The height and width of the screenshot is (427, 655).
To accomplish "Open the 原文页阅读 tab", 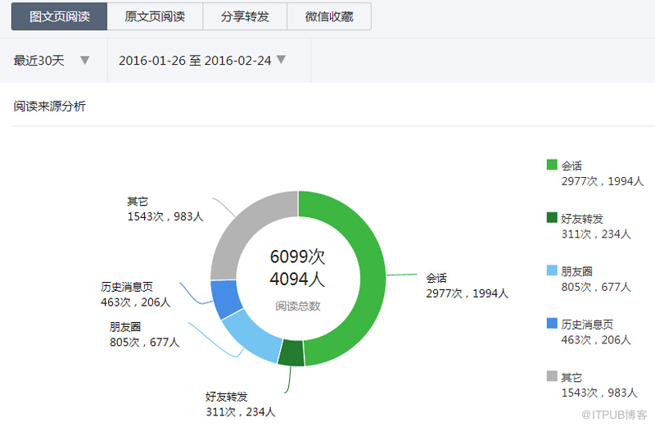I will [155, 16].
